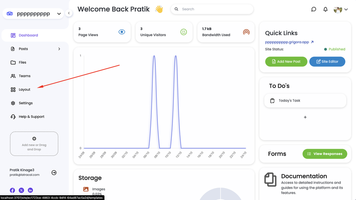Click the Page Views eye icon
This screenshot has height=200, width=356.
coord(122,32)
